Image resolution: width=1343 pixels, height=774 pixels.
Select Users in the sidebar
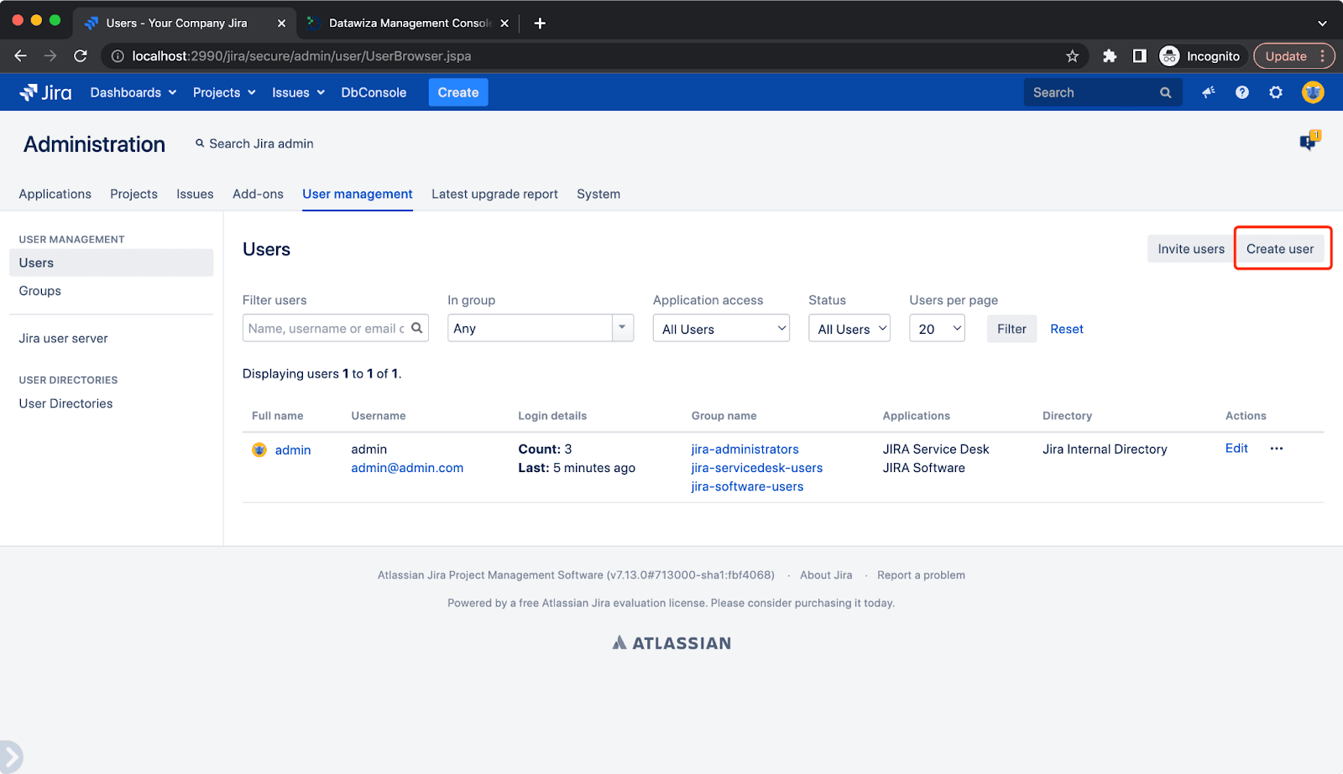(x=112, y=262)
